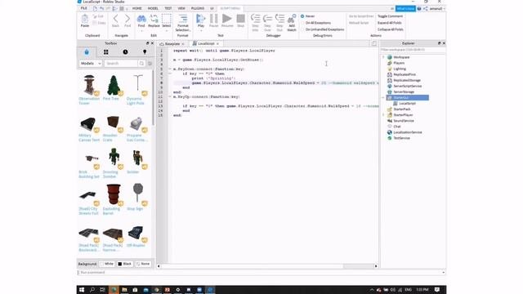Viewport: 523px width, 294px height.
Task: Click the Explorer filter workspace field
Action: 412,50
